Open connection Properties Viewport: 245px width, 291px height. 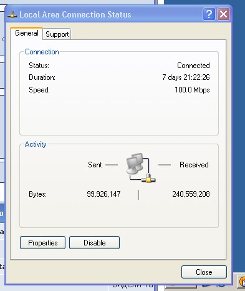[x=42, y=242]
